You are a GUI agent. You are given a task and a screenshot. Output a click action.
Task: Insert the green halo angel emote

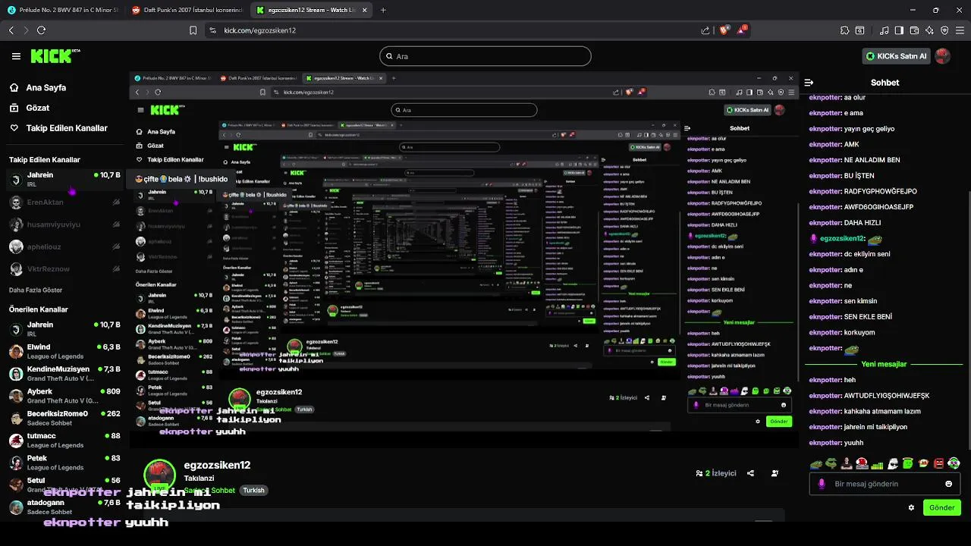(x=908, y=463)
